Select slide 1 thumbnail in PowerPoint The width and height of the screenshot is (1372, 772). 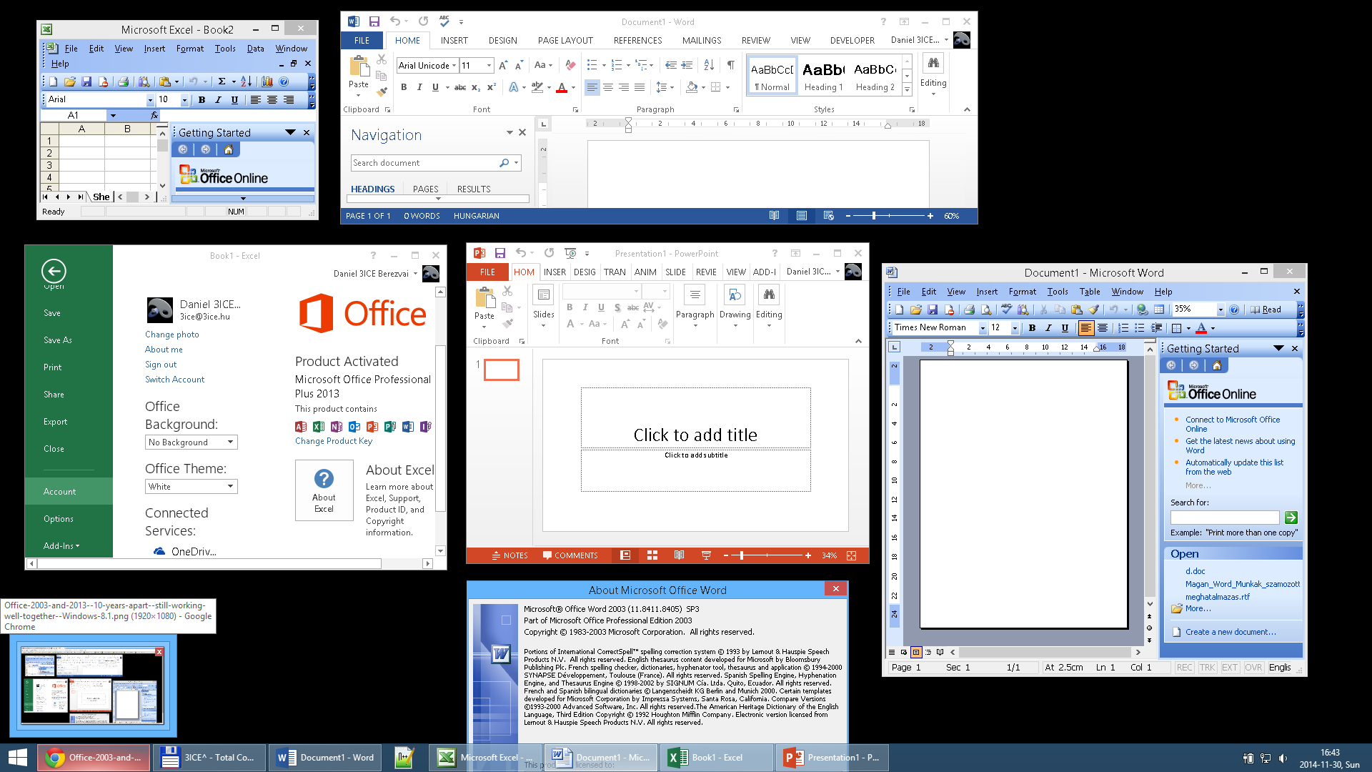502,370
